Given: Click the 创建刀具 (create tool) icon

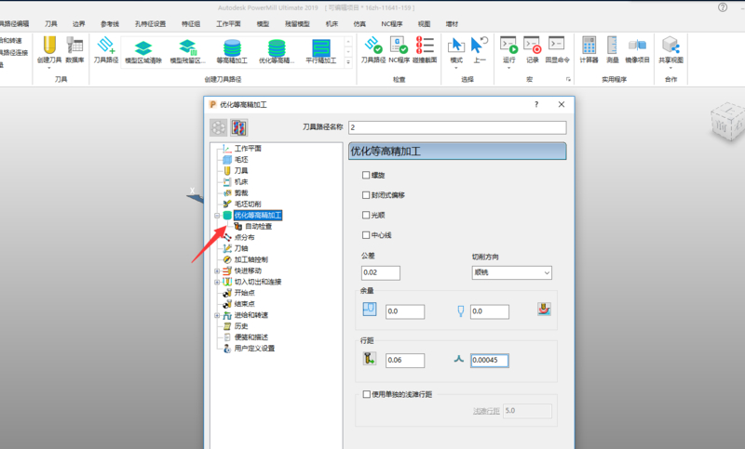Looking at the screenshot, I should coord(49,46).
